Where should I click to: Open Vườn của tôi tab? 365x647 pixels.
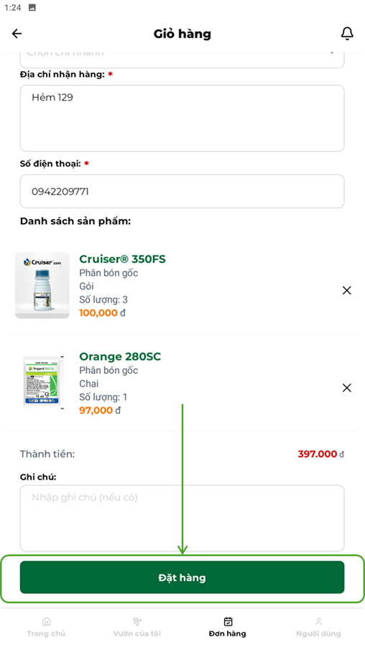coord(137,627)
